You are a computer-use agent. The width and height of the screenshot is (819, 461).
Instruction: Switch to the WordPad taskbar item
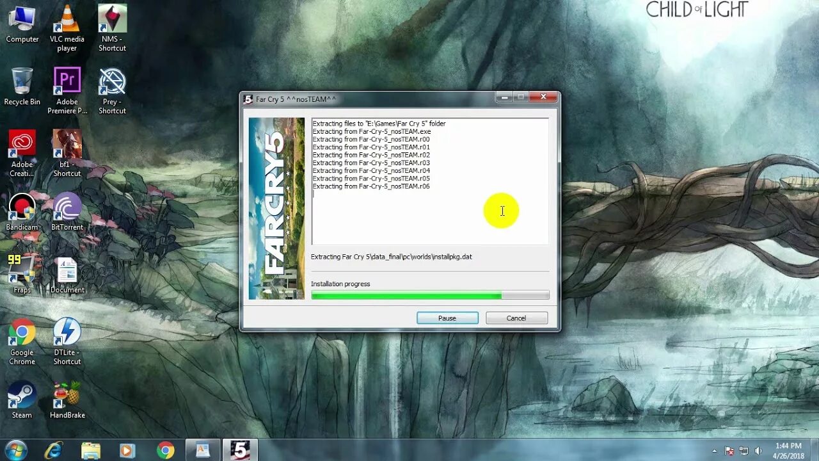pos(203,450)
